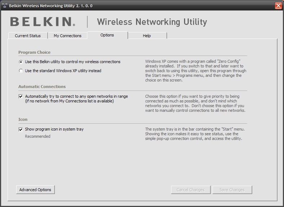The width and height of the screenshot is (284, 207).
Task: Click the 'Recommended' note under tray option
Action: (38, 136)
